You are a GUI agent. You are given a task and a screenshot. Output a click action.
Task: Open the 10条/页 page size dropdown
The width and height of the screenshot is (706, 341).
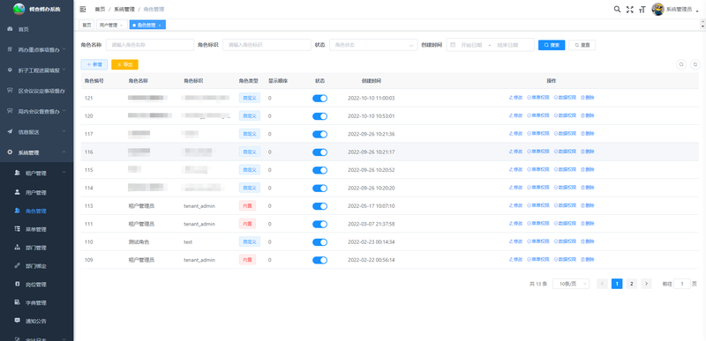point(570,284)
